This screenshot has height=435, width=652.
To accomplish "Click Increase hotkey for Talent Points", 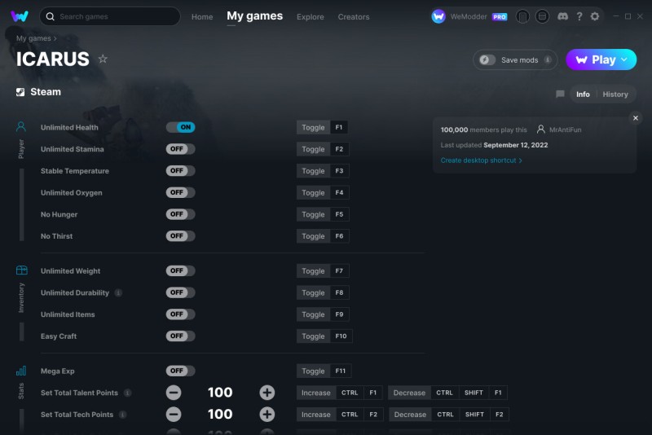I will 316,393.
